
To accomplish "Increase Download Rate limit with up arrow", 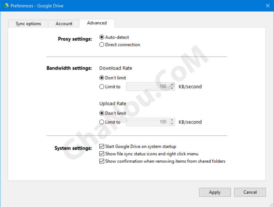I will [172, 85].
